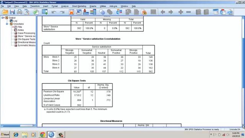This screenshot has width=245, height=138.
Task: Click the Collapse minus toolbar icon
Action: (x=189, y=12)
